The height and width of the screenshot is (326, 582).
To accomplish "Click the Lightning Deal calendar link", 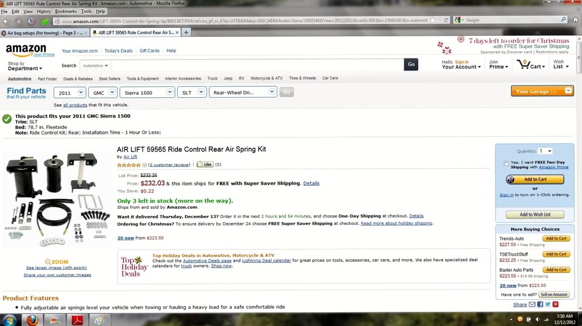I will coord(266,260).
